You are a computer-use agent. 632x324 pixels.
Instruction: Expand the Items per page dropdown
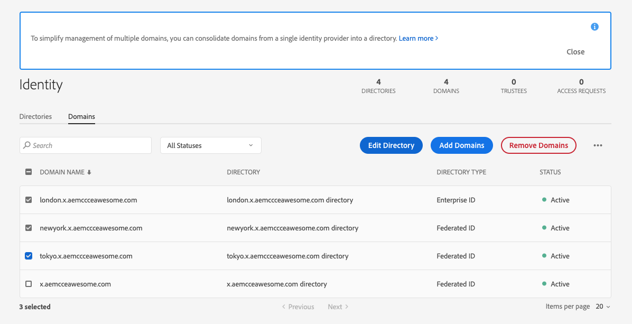tap(603, 307)
